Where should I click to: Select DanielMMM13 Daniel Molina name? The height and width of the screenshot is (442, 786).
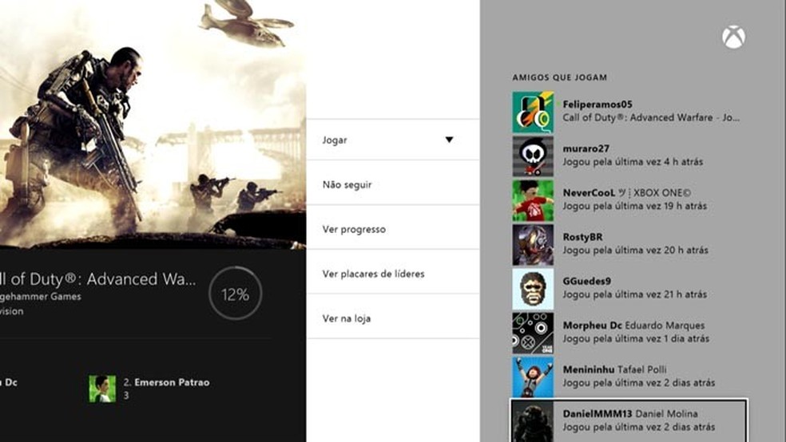coord(630,413)
